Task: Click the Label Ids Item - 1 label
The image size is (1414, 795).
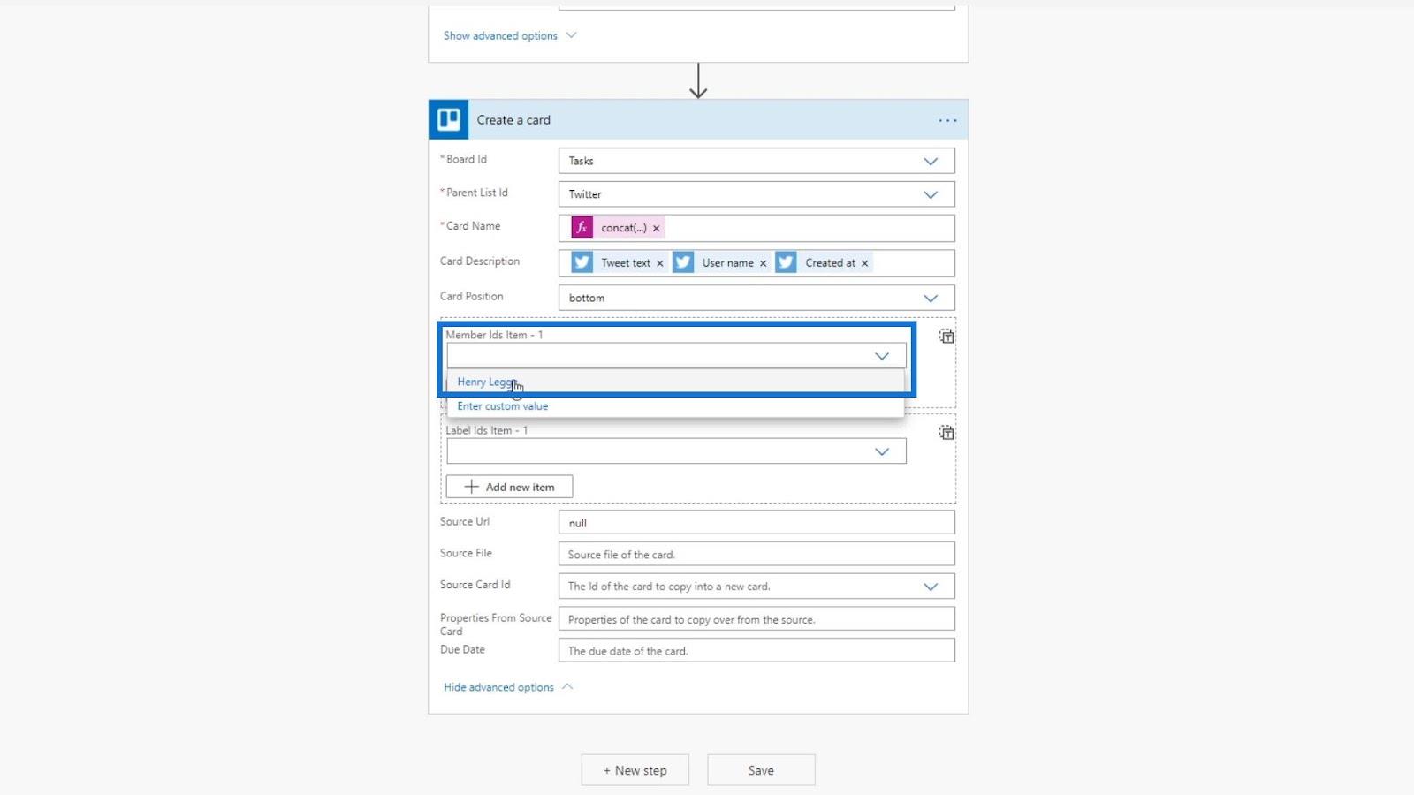Action: tap(487, 430)
